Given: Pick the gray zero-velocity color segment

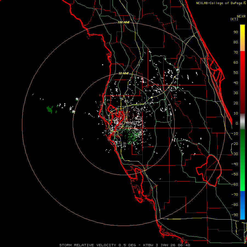Looking at the screenshot, I should pos(242,122).
